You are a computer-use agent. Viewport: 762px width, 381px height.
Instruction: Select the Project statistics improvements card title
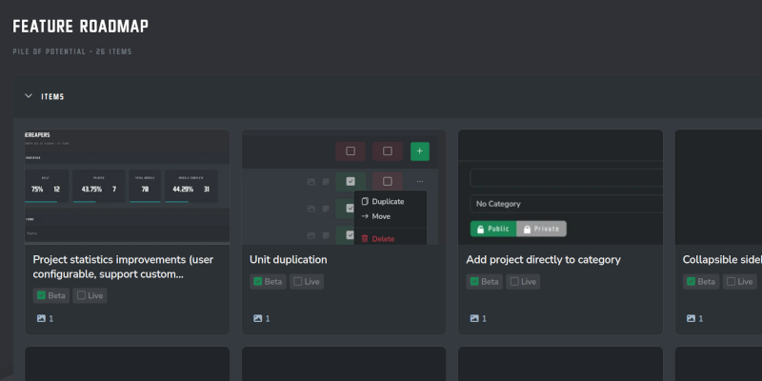(x=123, y=267)
